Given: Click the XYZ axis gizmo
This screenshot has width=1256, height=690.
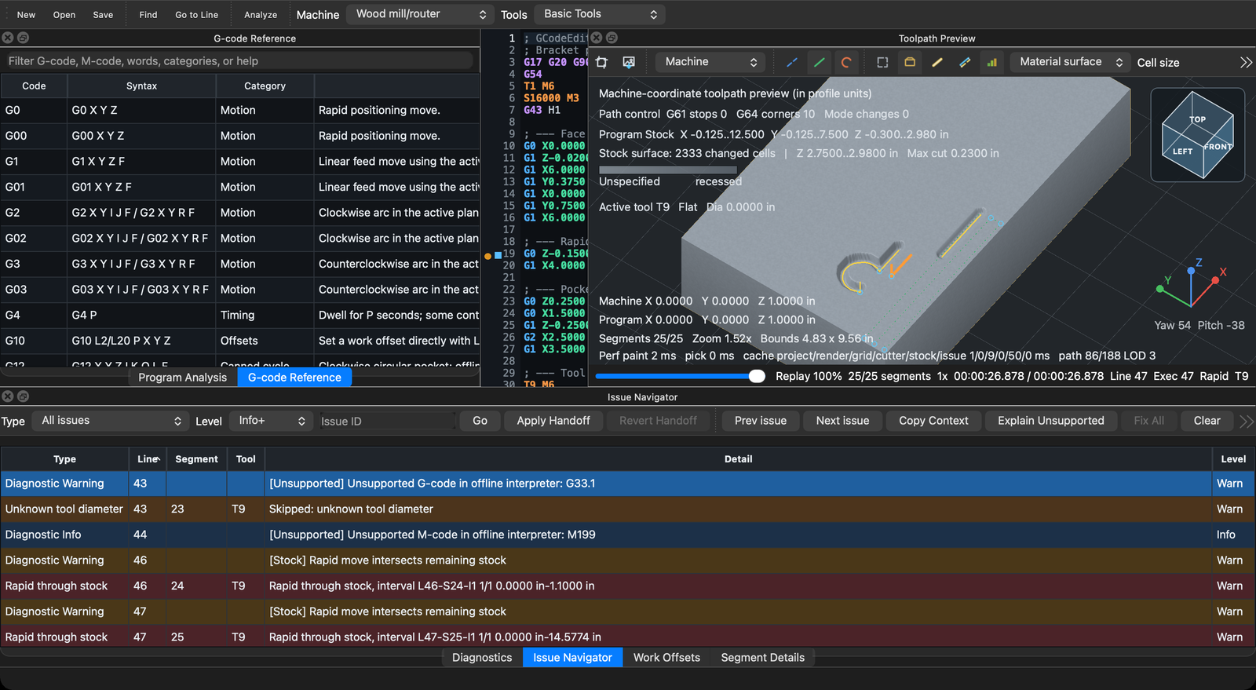Looking at the screenshot, I should (x=1192, y=283).
